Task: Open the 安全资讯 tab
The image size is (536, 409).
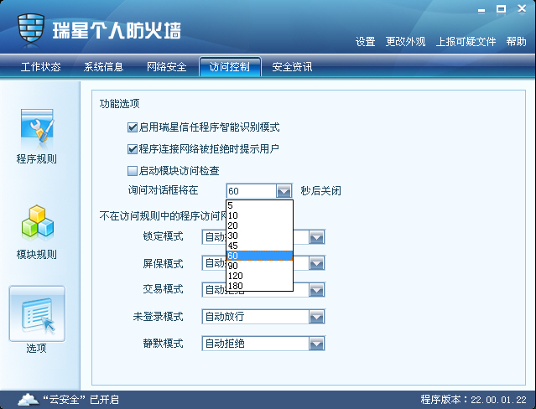Action: tap(292, 67)
